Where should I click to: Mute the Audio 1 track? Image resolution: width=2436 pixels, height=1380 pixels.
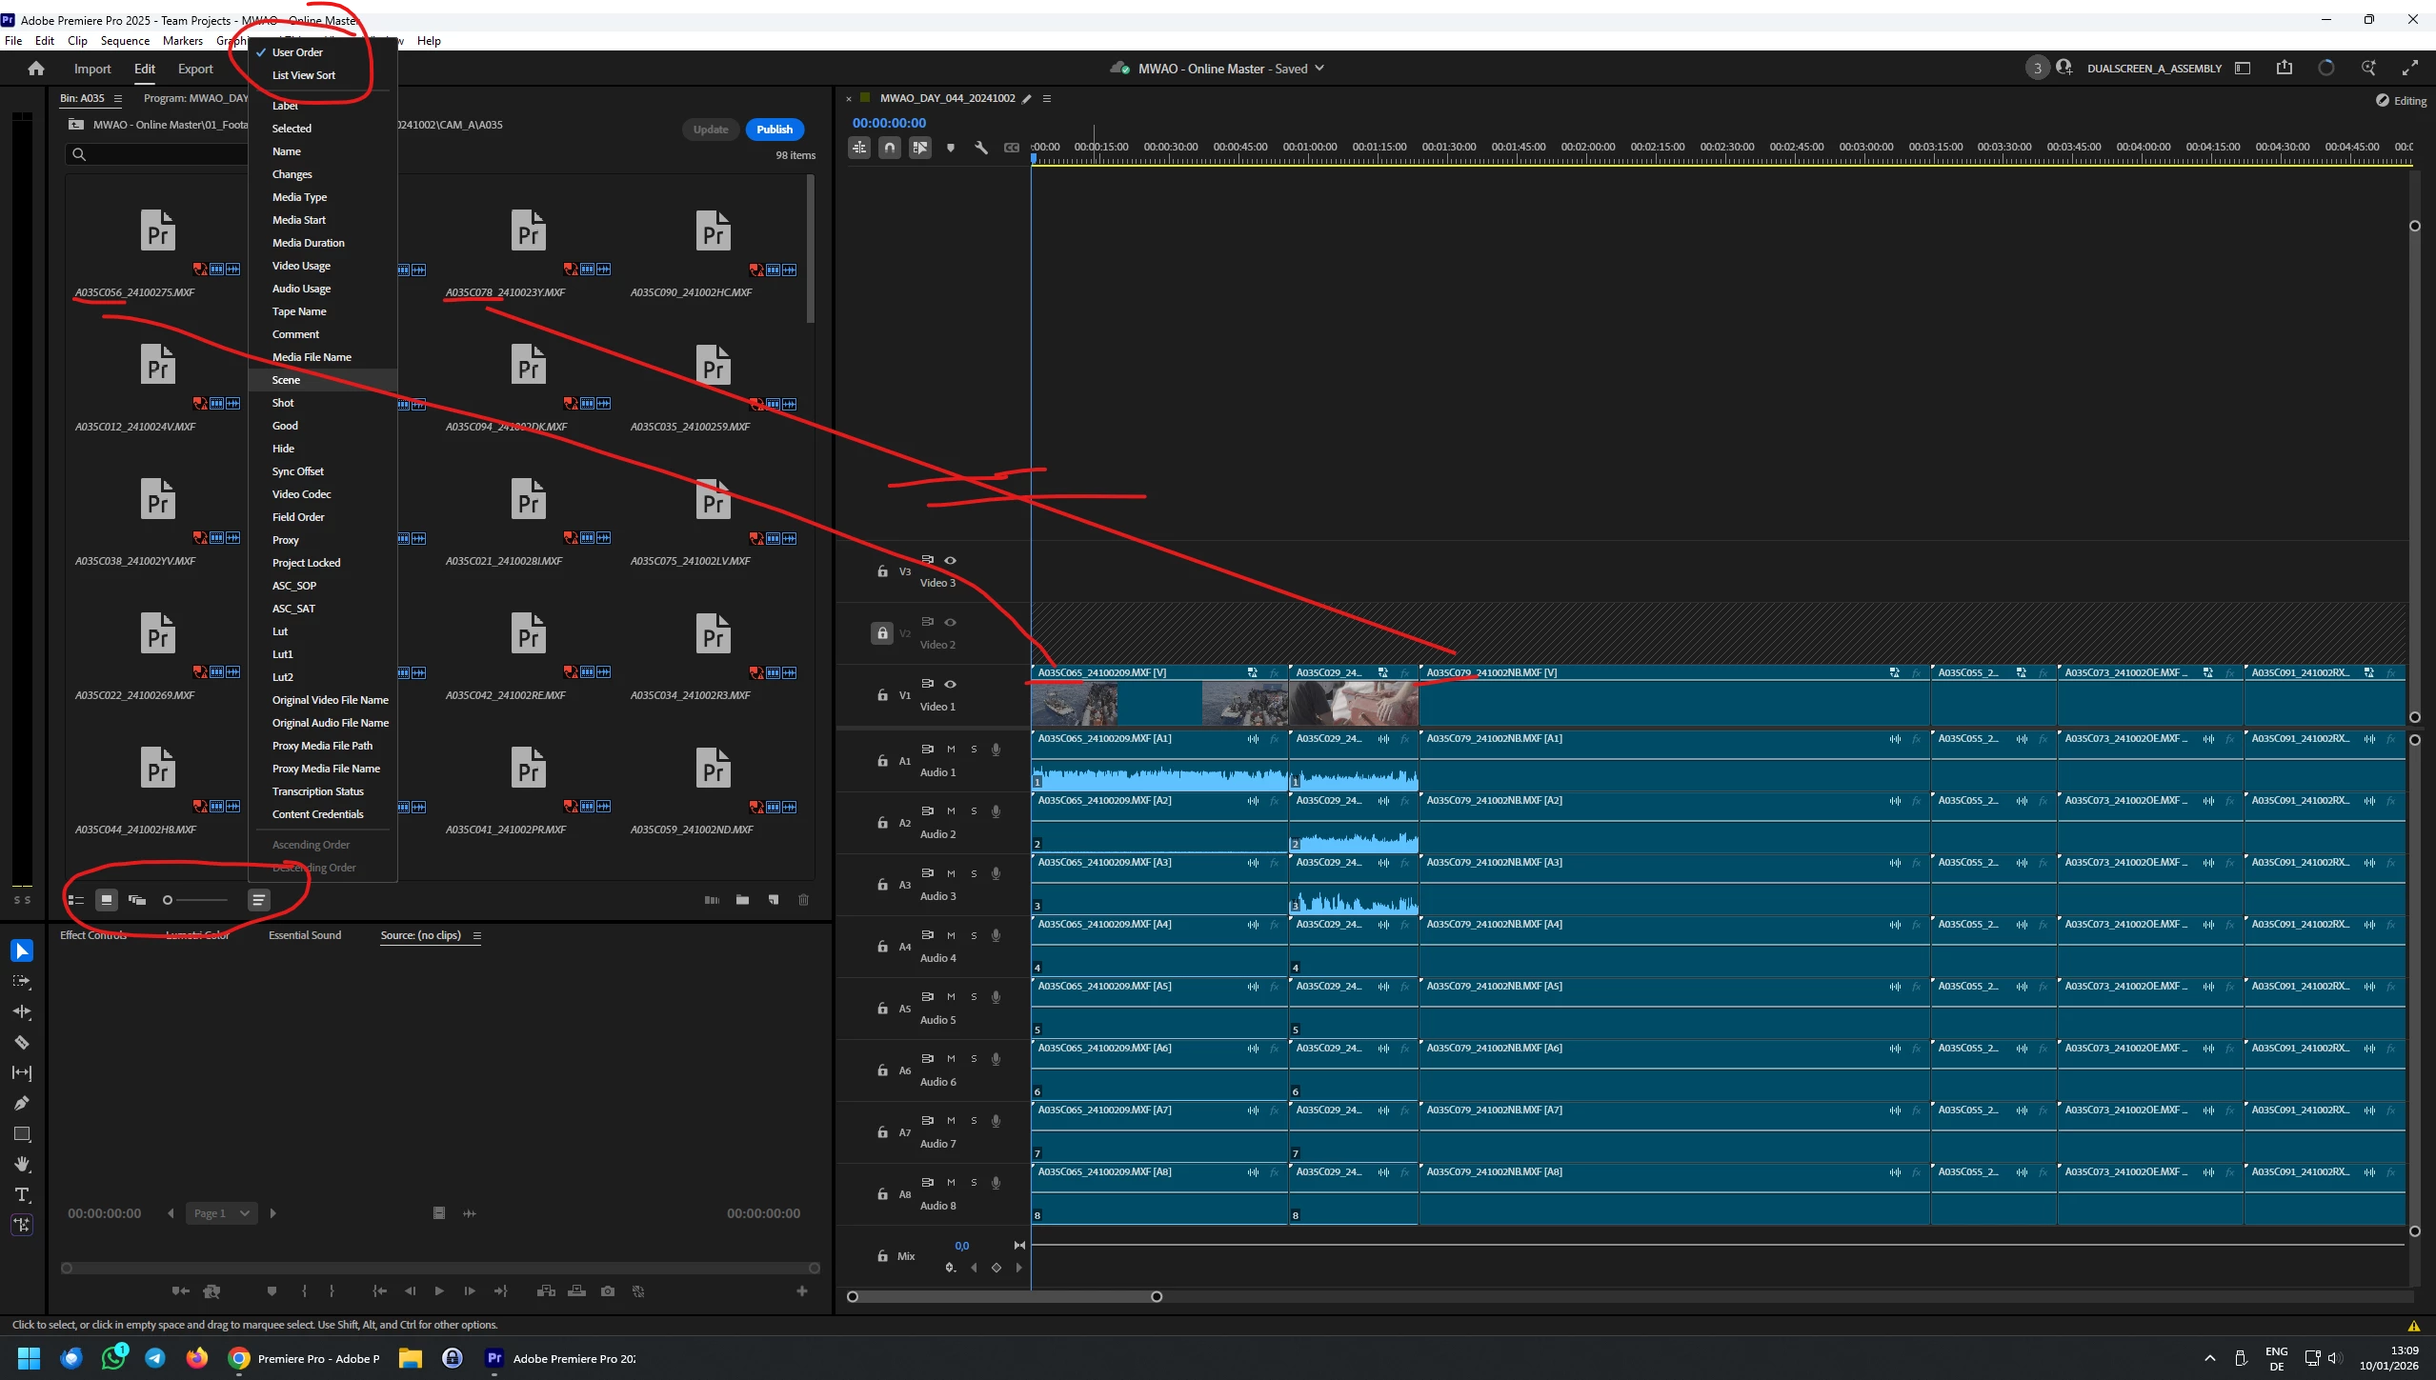pyautogui.click(x=951, y=750)
